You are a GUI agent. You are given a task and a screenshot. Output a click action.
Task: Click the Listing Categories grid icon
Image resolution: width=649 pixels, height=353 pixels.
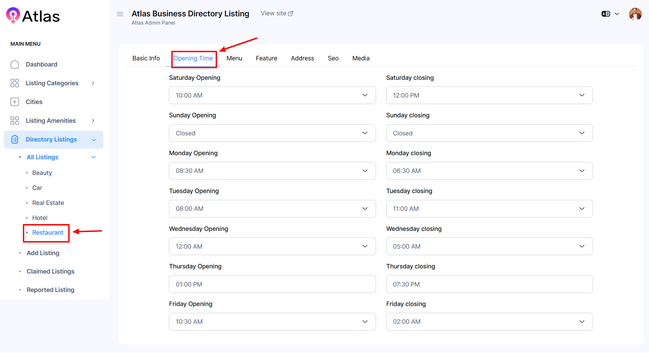point(15,83)
